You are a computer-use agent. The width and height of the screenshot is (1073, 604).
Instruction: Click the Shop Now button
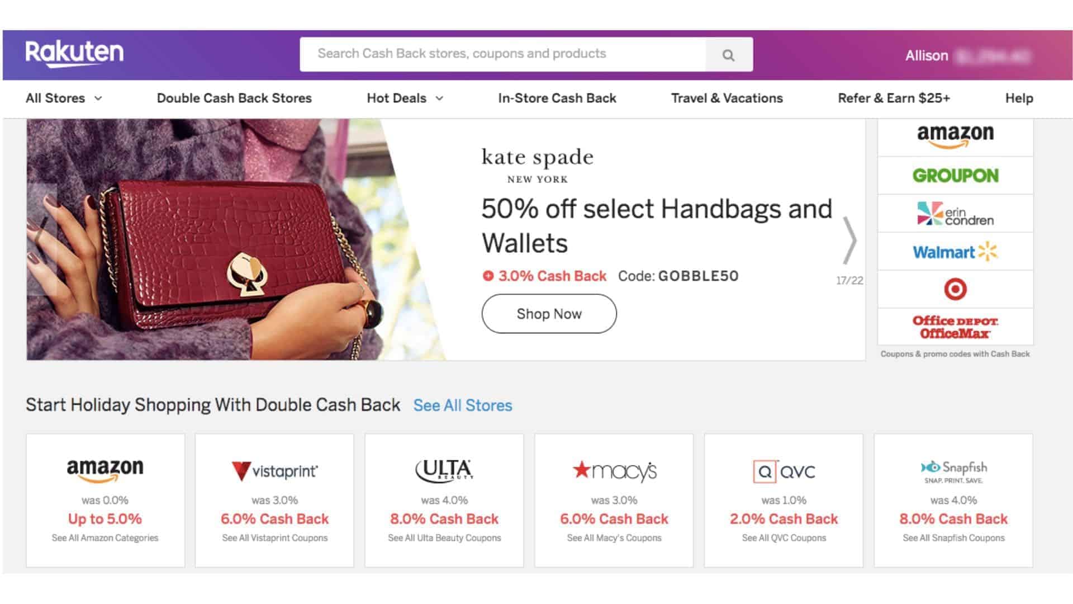549,314
